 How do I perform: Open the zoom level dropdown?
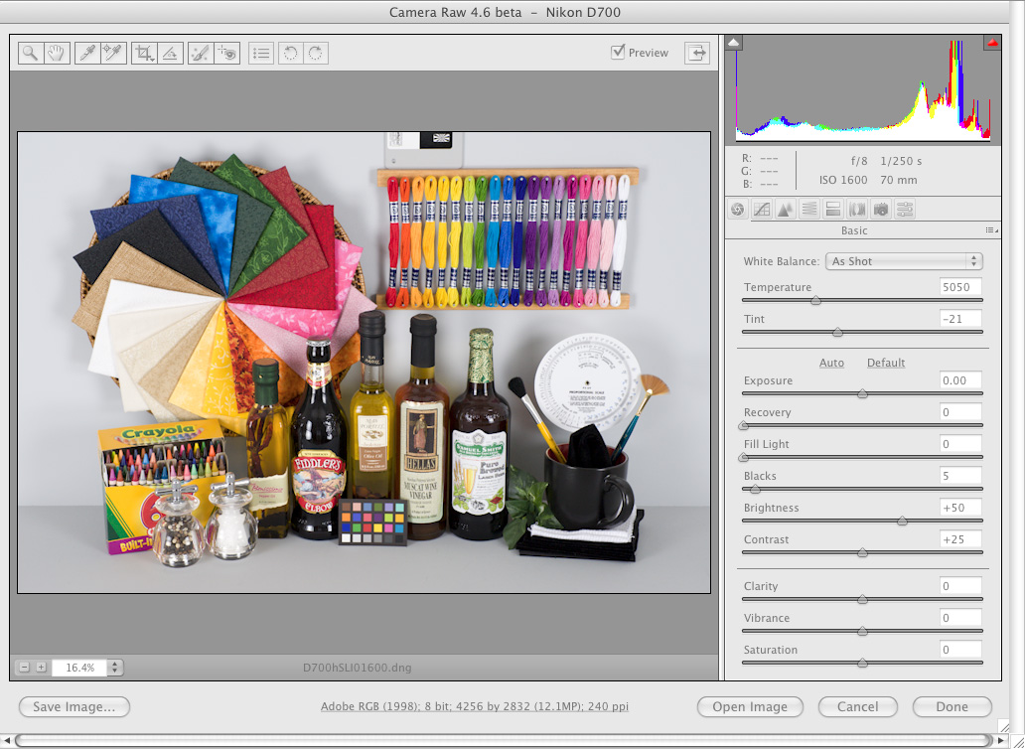115,668
